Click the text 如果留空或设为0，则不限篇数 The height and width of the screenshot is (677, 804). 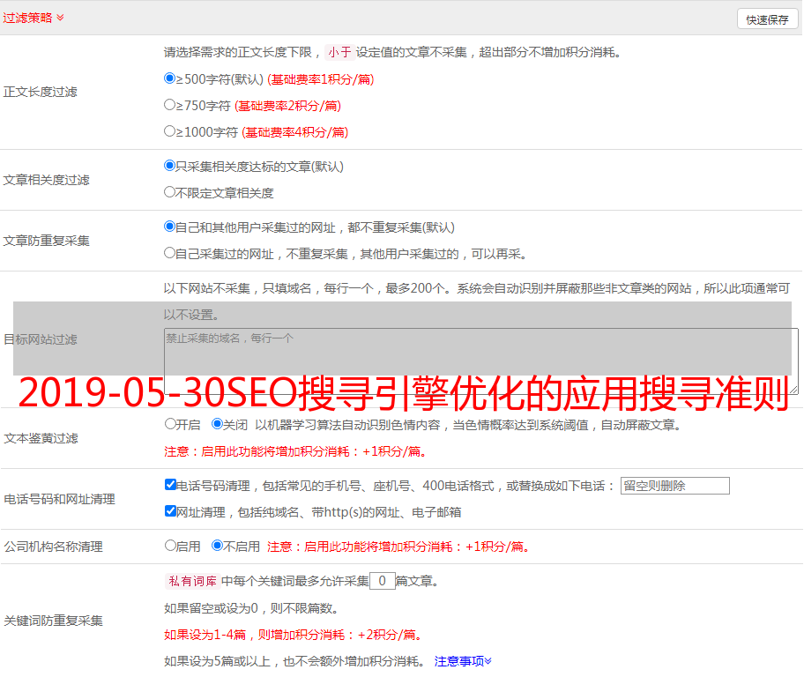[x=251, y=608]
